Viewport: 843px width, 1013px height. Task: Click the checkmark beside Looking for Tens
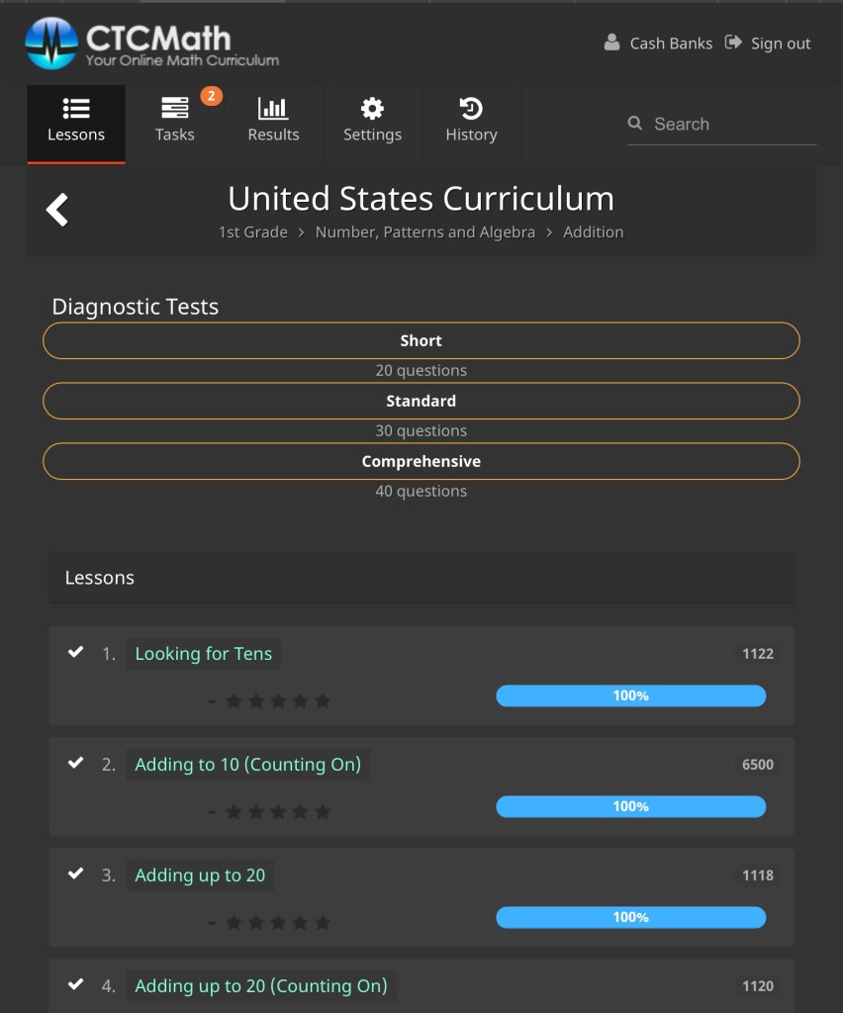point(75,652)
